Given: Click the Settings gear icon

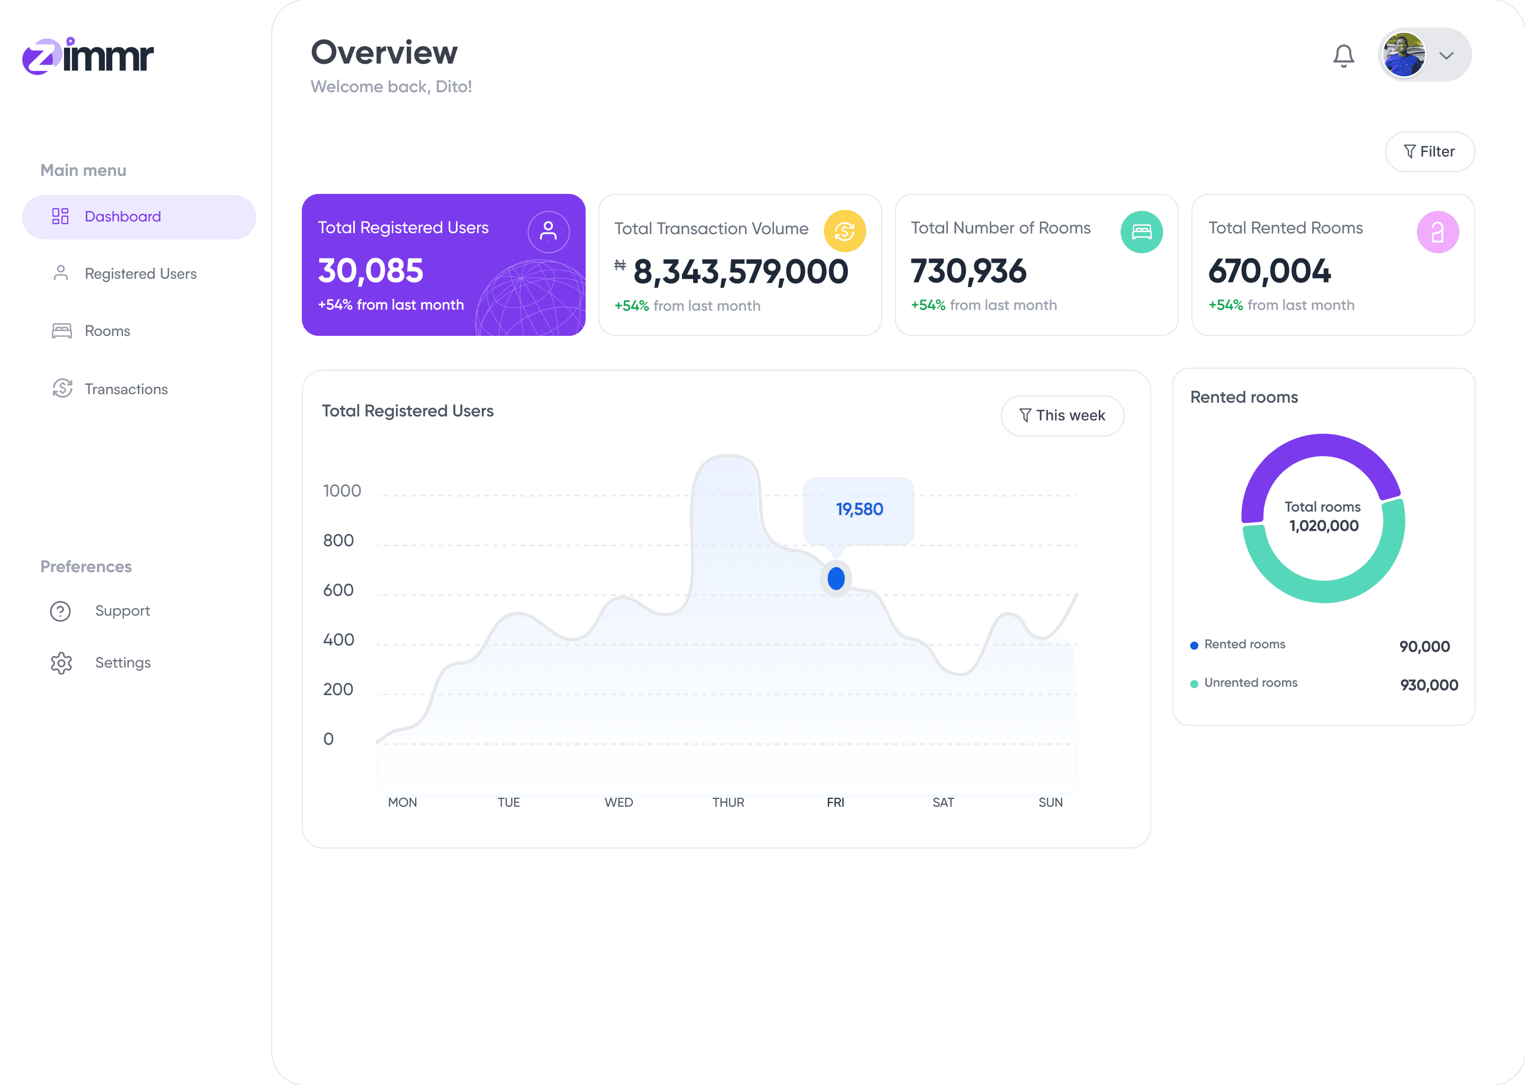Looking at the screenshot, I should (61, 663).
